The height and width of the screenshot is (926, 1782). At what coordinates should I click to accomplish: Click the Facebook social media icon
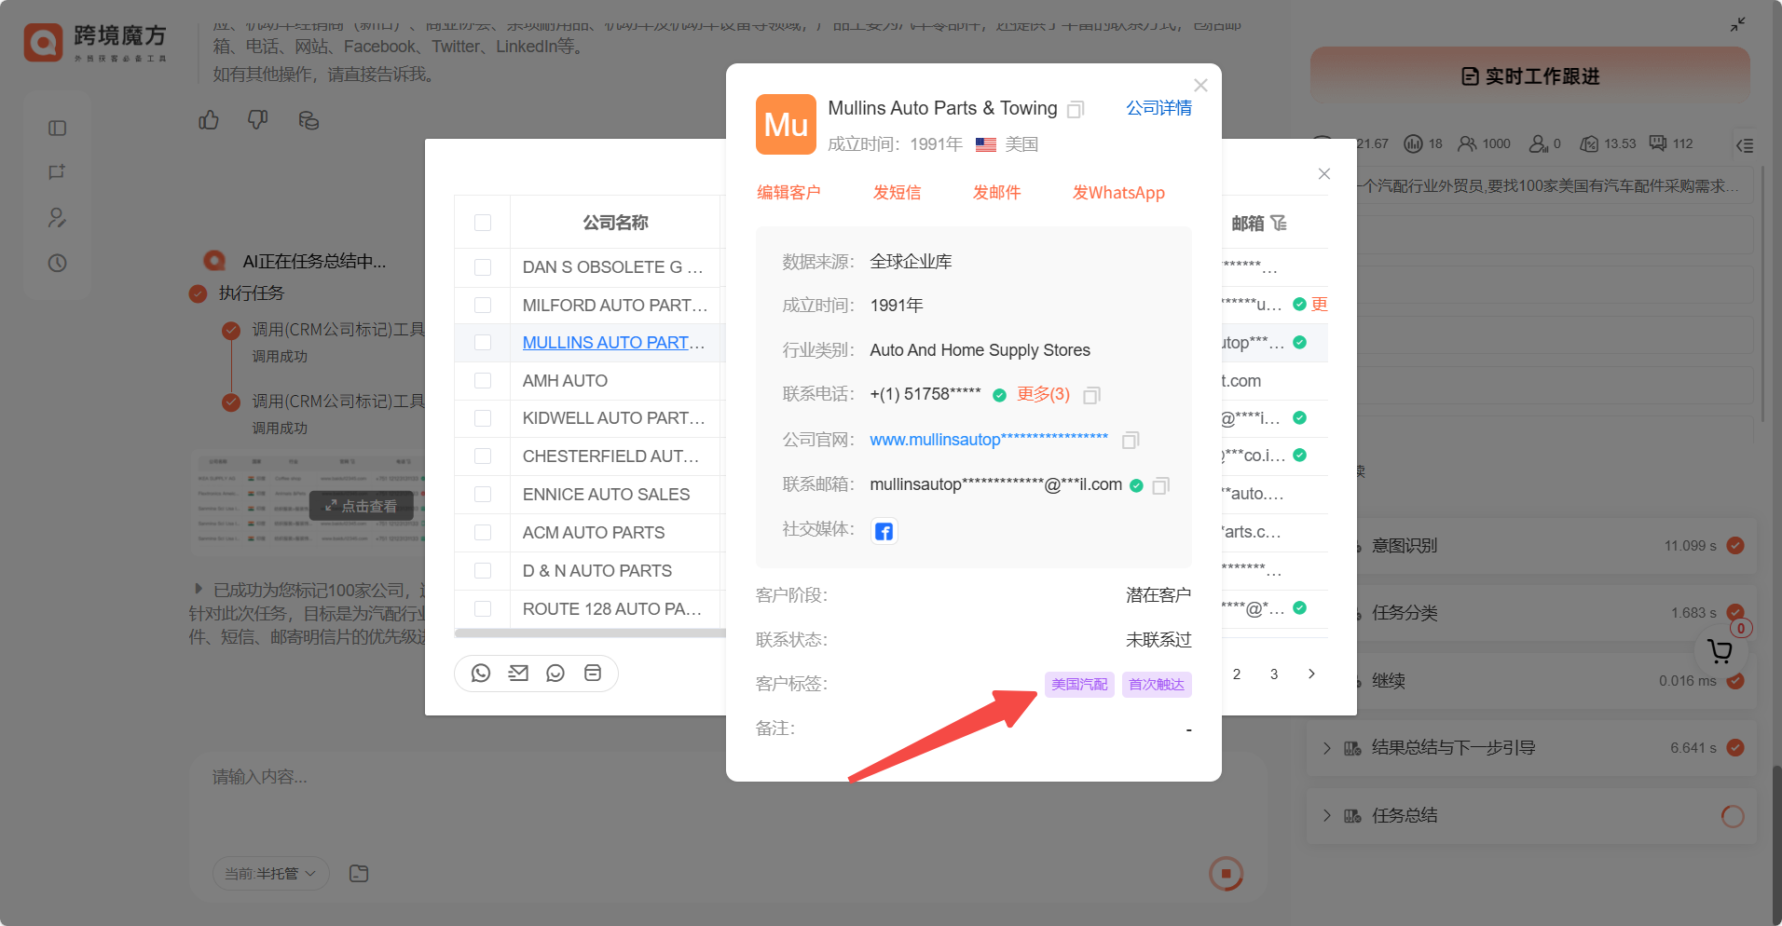pyautogui.click(x=884, y=531)
